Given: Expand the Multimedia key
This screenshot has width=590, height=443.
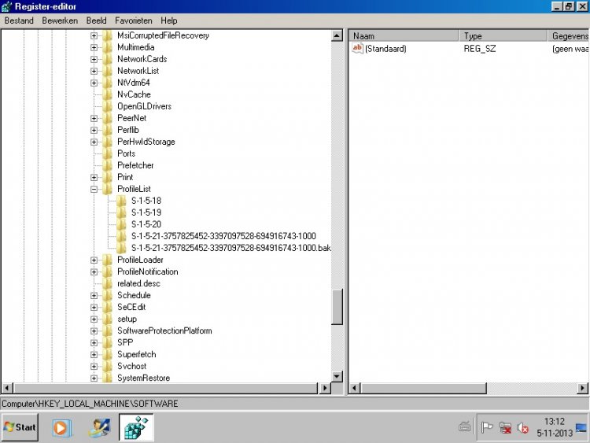Looking at the screenshot, I should (94, 47).
